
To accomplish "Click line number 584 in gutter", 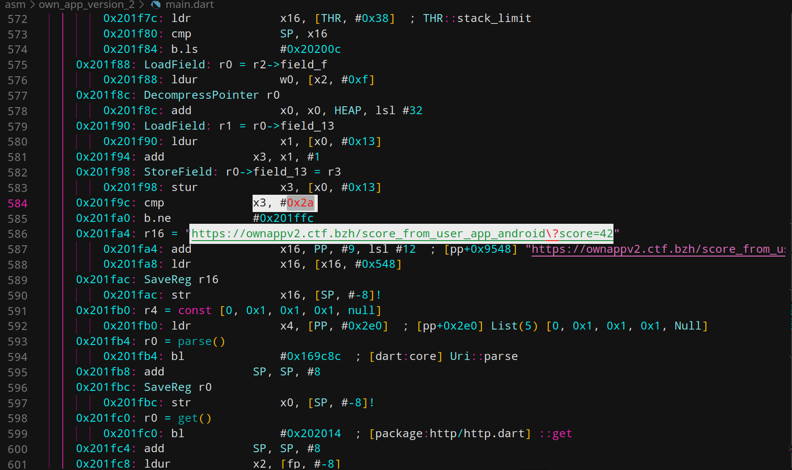I will point(17,203).
